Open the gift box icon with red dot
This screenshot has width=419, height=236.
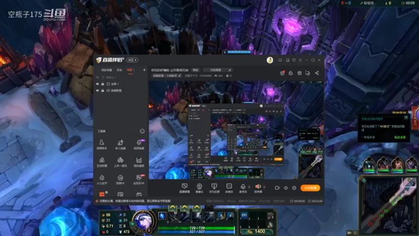282,73
